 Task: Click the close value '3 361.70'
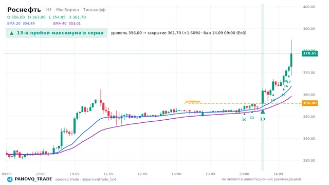click(78, 17)
